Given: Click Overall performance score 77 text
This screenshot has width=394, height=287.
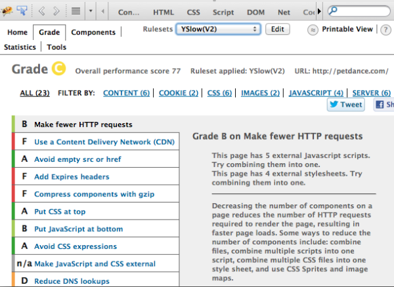Looking at the screenshot, I should point(128,71).
